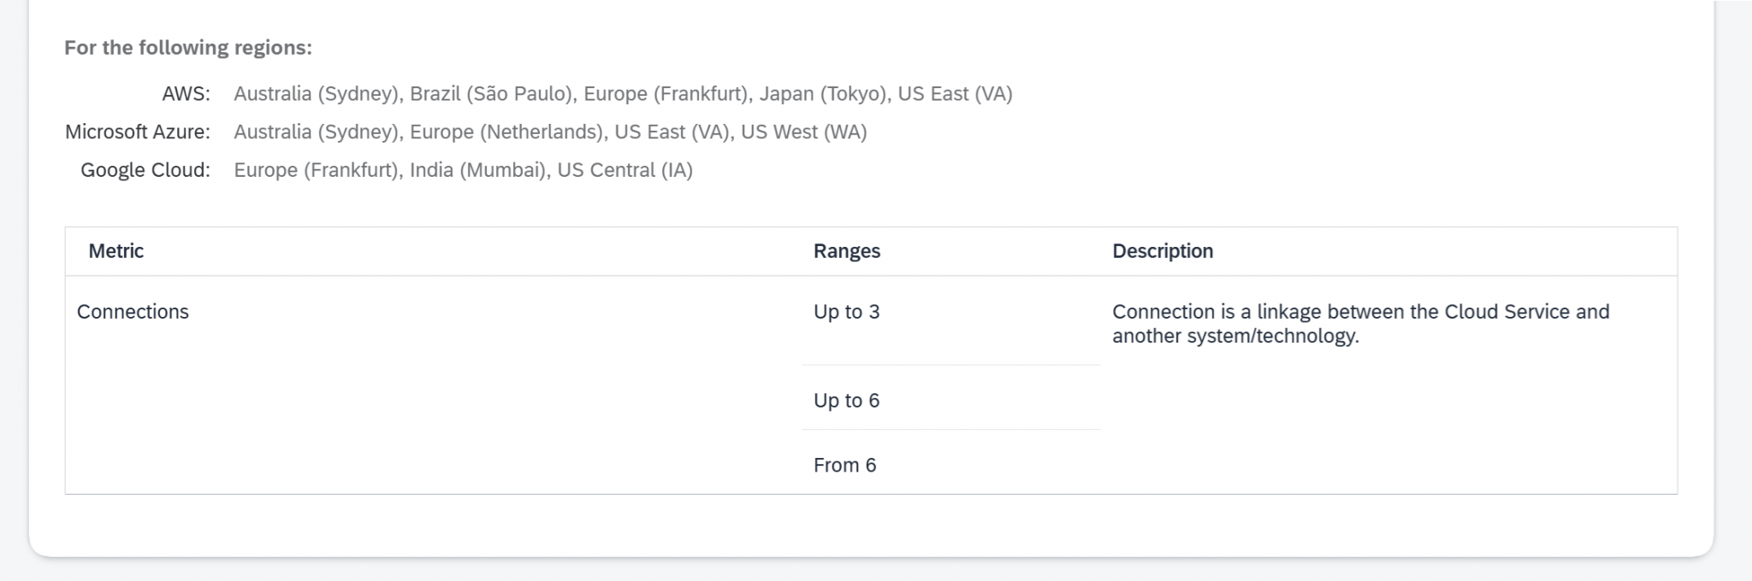Screen dimensions: 1752x581
Task: Select US West (WA) Azure region text
Action: click(803, 132)
